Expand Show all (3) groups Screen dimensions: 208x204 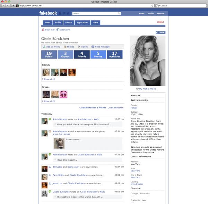pos(49,101)
